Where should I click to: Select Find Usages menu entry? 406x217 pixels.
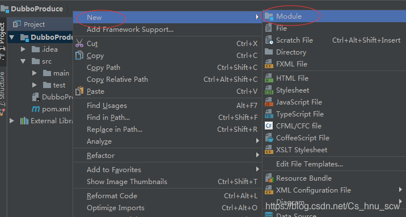point(167,106)
